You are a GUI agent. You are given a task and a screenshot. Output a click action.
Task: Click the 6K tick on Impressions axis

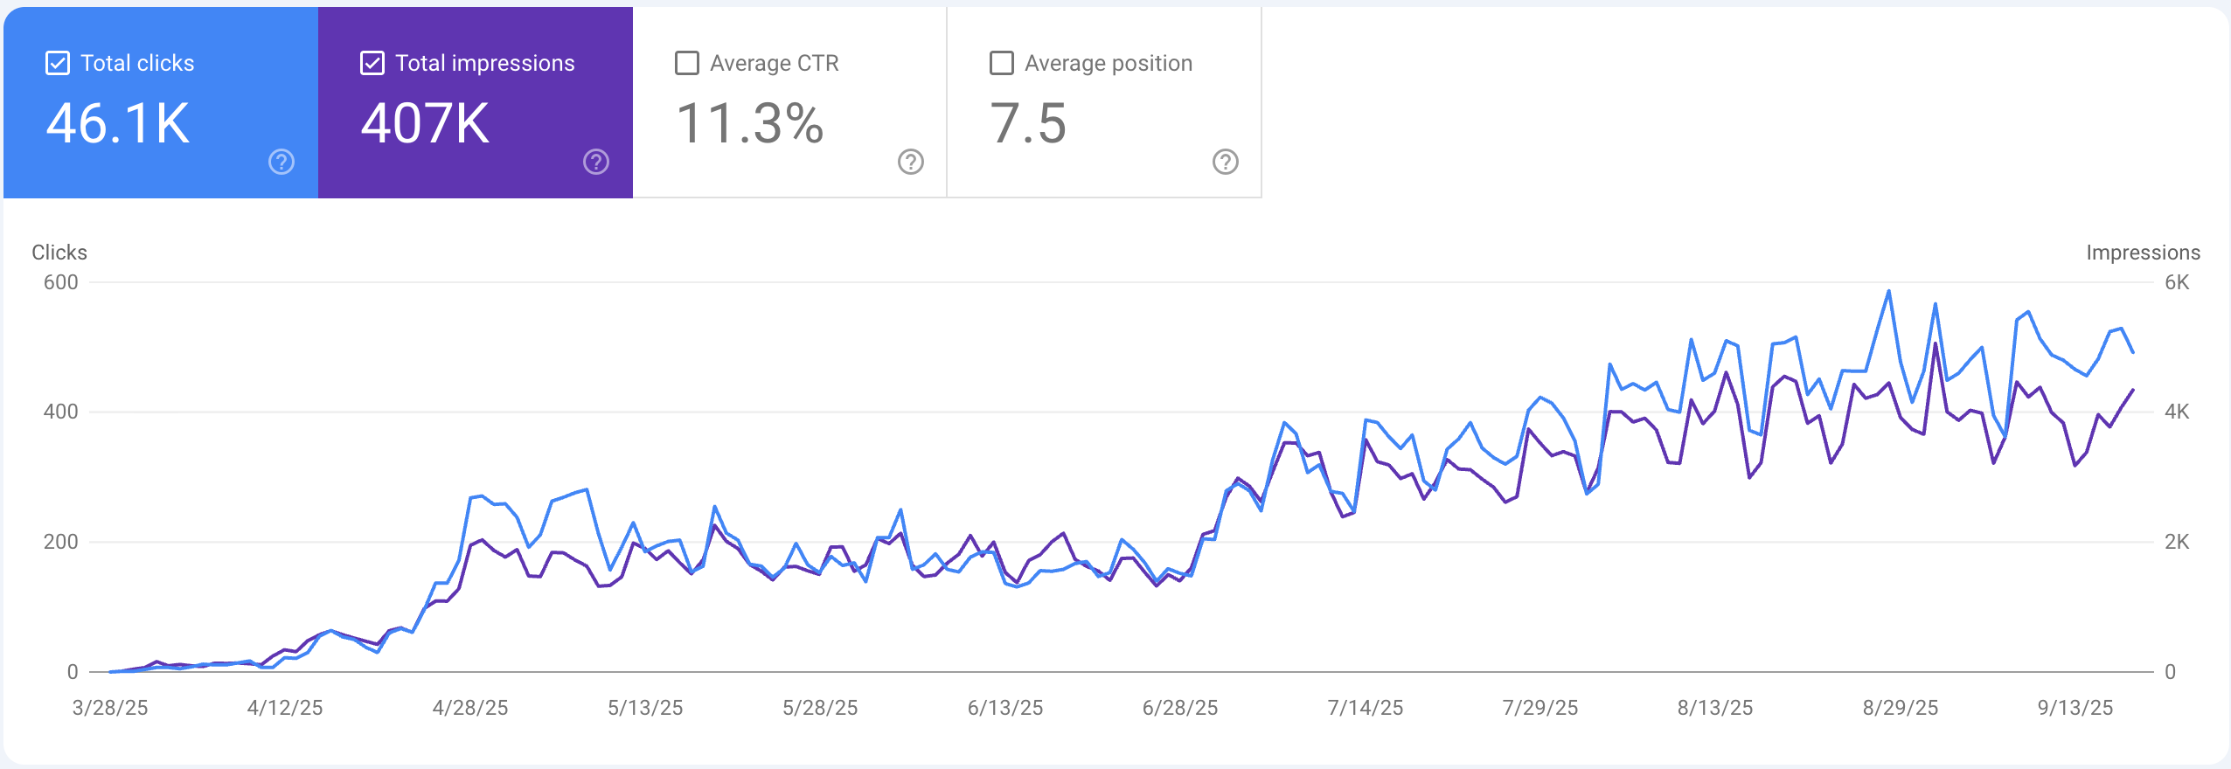point(2177,282)
